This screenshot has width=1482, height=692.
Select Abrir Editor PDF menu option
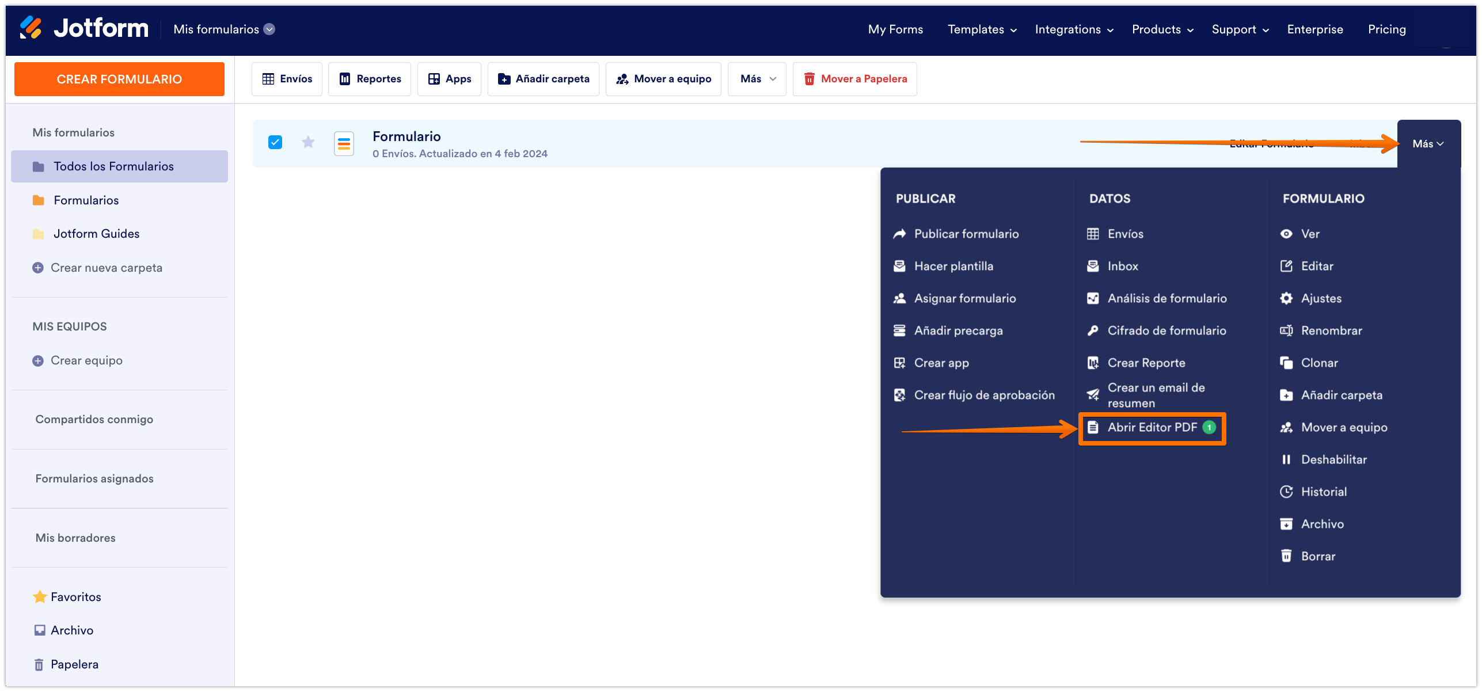(1152, 428)
